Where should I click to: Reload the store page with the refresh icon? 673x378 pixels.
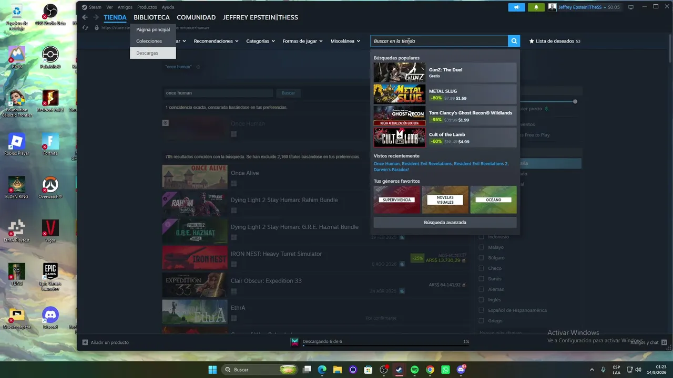point(86,28)
